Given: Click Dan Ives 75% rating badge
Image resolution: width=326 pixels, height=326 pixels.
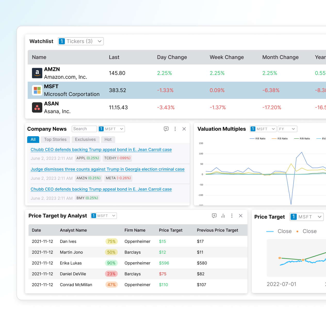Looking at the screenshot, I should point(111,241).
